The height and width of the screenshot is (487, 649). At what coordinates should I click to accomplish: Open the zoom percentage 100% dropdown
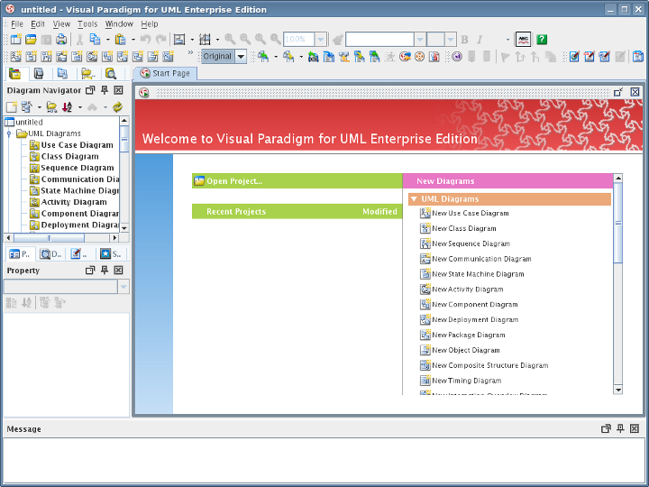[x=321, y=40]
